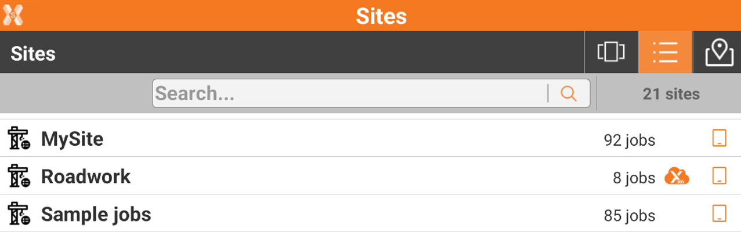Click the Roadwork crane icon
The image size is (741, 232).
click(19, 176)
